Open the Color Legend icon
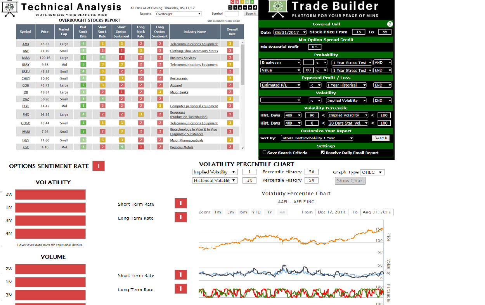Image resolution: width=485 pixels, height=305 pixels. (x=242, y=5)
